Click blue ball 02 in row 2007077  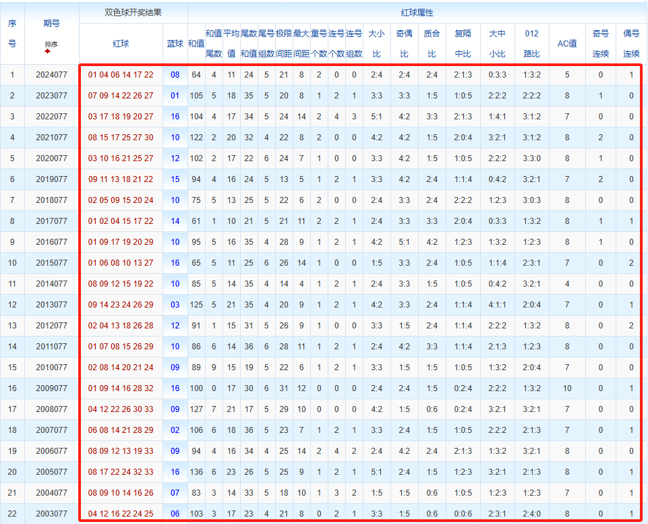click(175, 430)
